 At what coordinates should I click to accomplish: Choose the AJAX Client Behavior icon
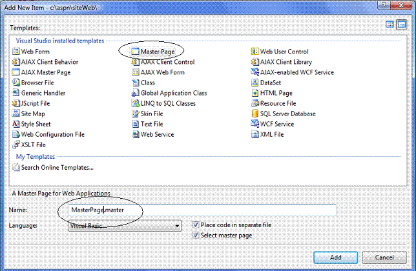pos(16,62)
